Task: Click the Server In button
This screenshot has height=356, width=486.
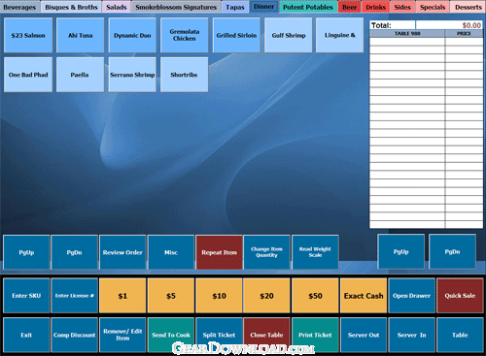Action: [x=411, y=335]
